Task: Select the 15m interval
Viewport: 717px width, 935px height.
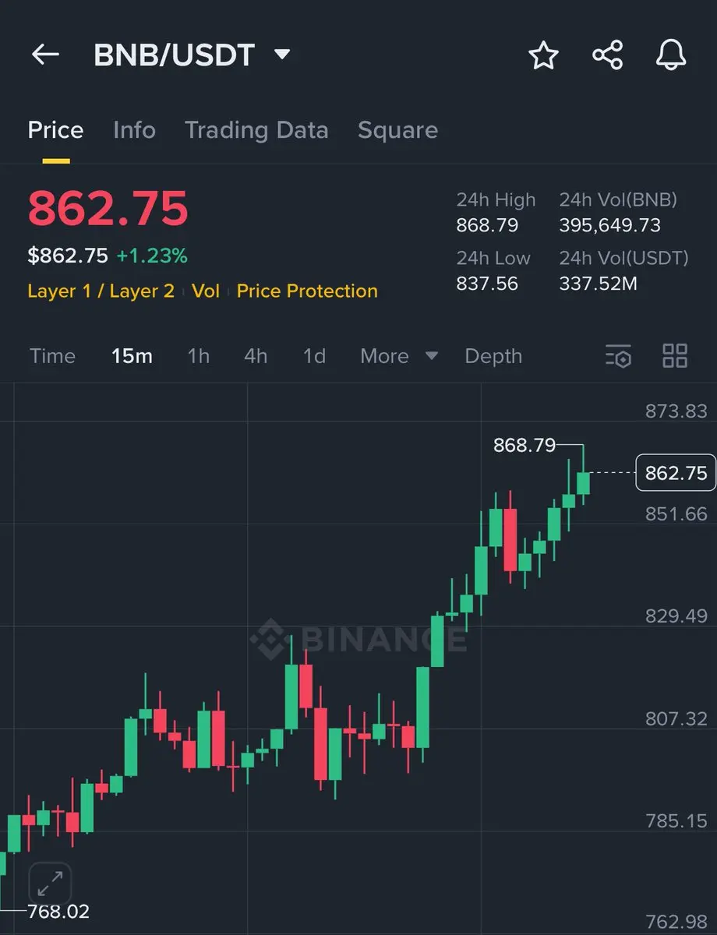Action: (132, 356)
